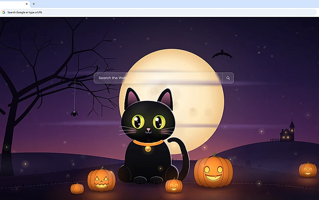
Task: Close the current browser tab
Action: coord(26,4)
